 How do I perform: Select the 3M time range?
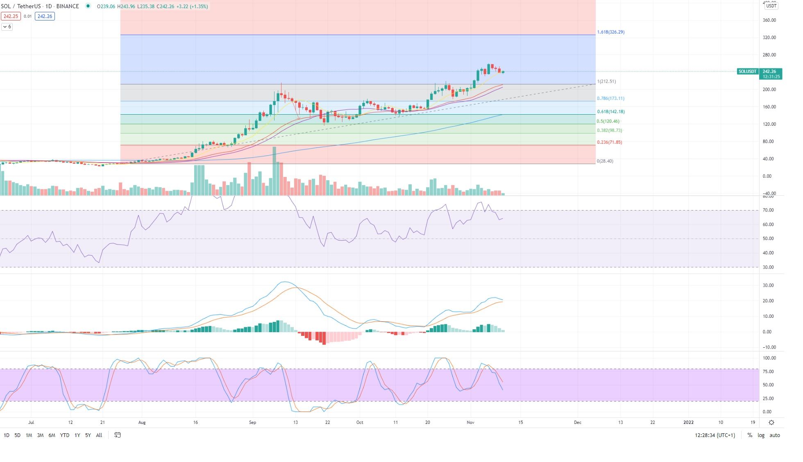pos(40,435)
